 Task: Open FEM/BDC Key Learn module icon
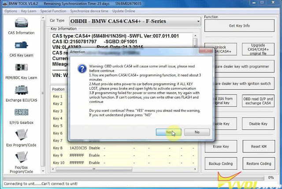coord(21,67)
